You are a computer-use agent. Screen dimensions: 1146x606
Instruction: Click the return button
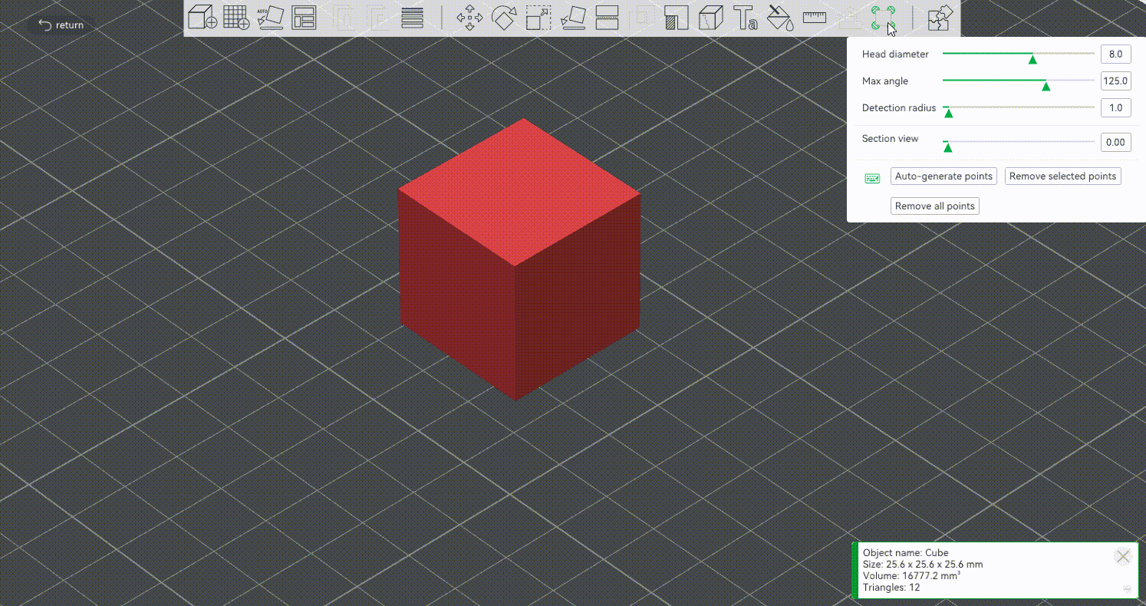[61, 25]
